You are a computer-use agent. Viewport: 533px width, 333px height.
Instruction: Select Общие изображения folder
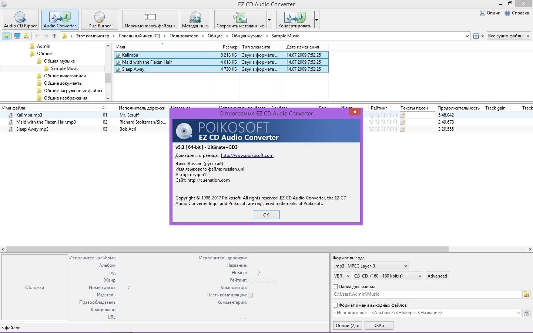[x=66, y=98]
